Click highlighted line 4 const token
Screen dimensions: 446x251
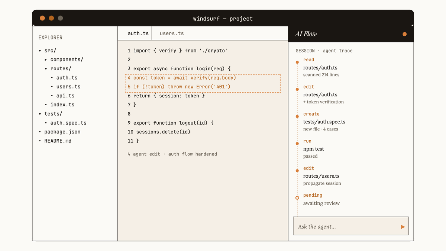pos(182,78)
